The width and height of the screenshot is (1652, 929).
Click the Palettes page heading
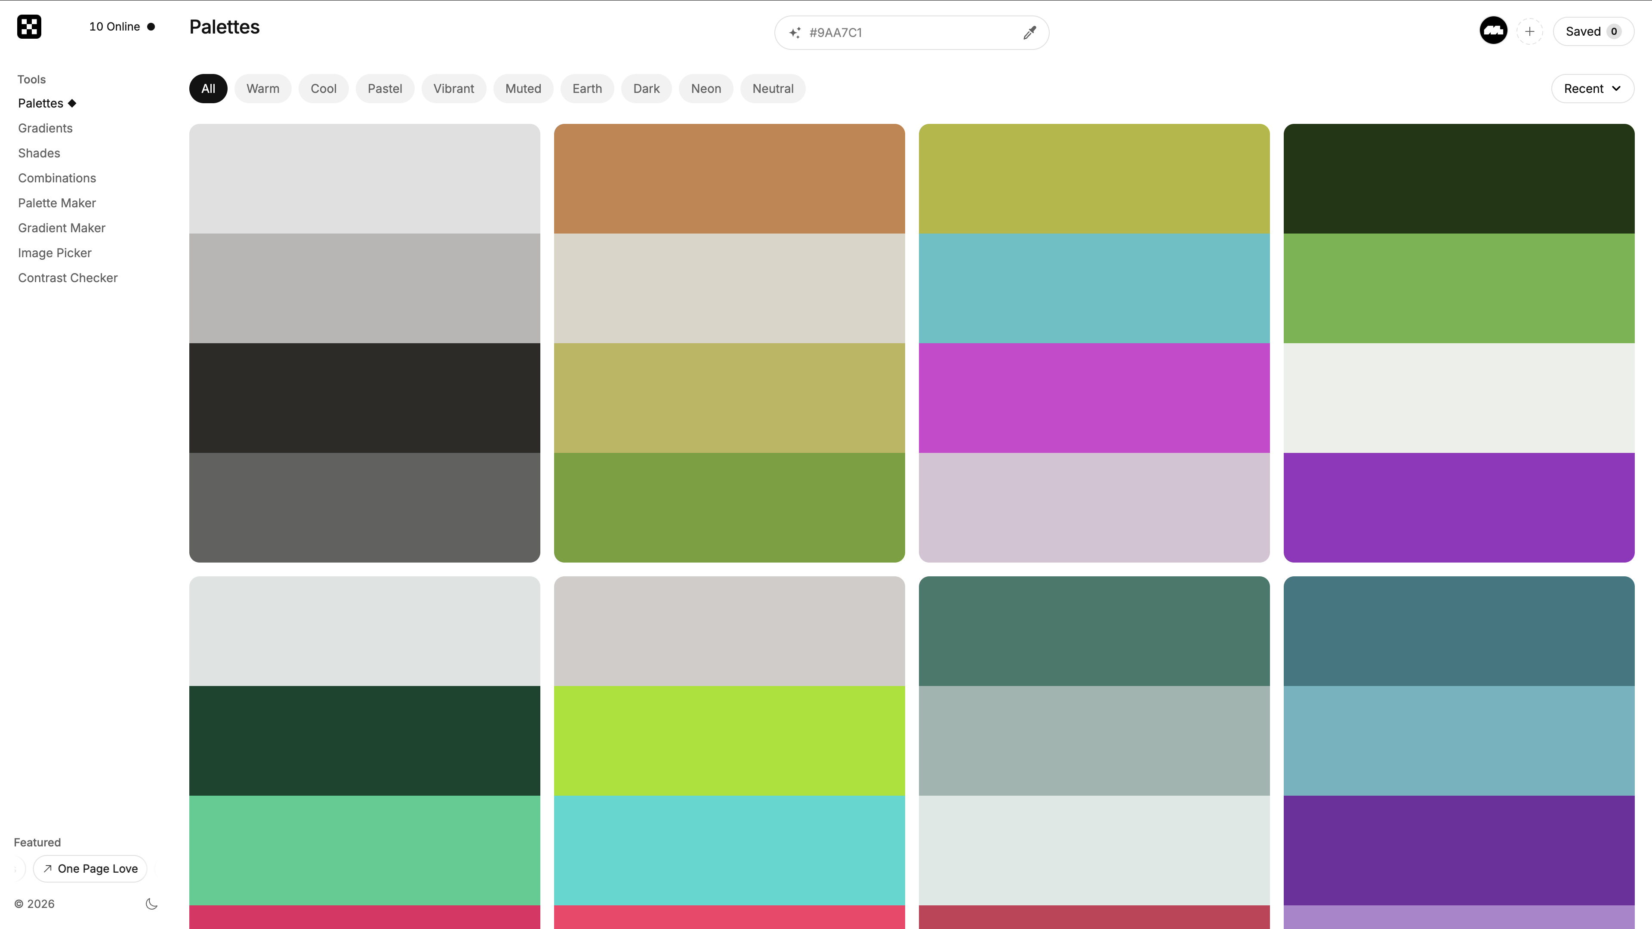point(225,27)
